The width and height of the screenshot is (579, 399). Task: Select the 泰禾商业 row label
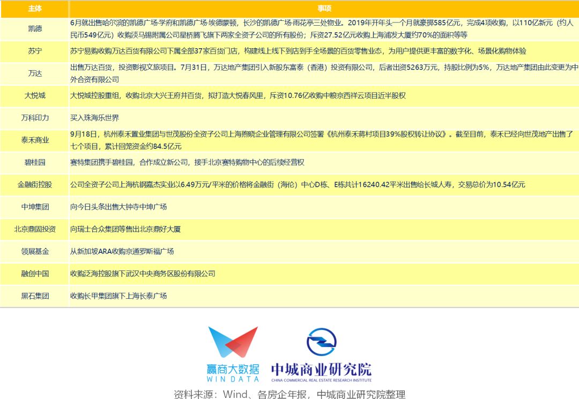(x=35, y=140)
